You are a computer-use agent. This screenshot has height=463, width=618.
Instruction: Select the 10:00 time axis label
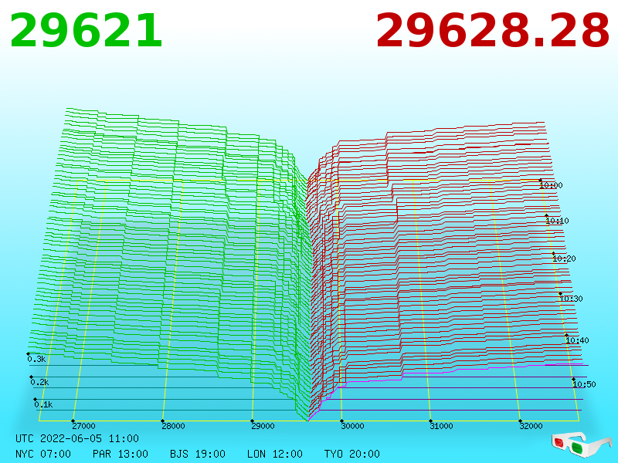[x=551, y=185]
